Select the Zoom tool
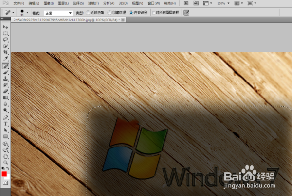The height and width of the screenshot is (196, 292). pyautogui.click(x=5, y=163)
